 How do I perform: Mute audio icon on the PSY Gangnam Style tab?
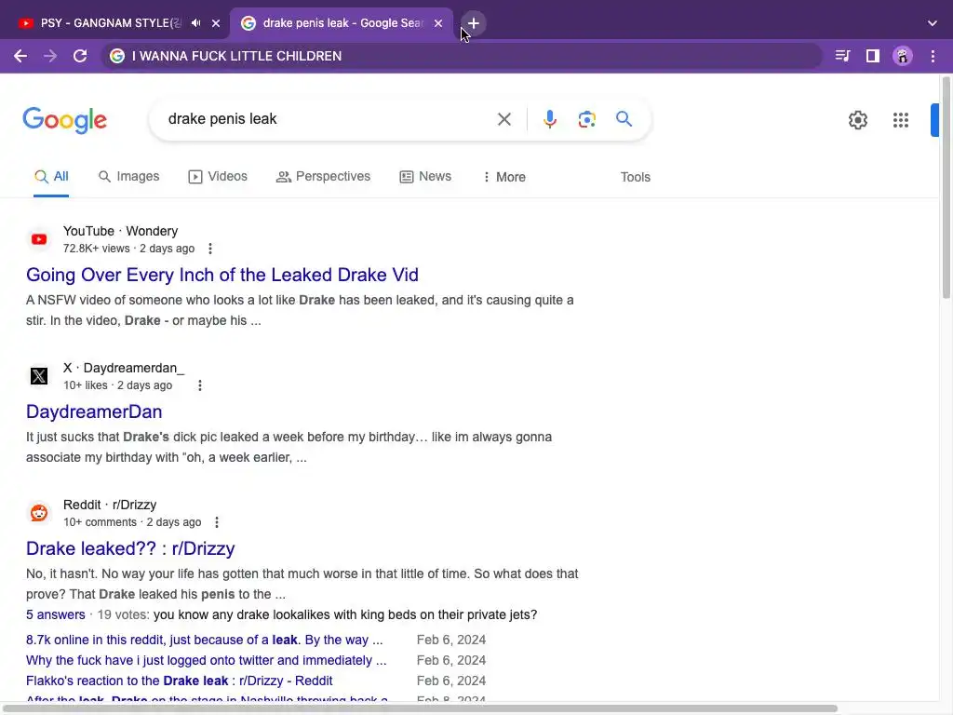195,23
